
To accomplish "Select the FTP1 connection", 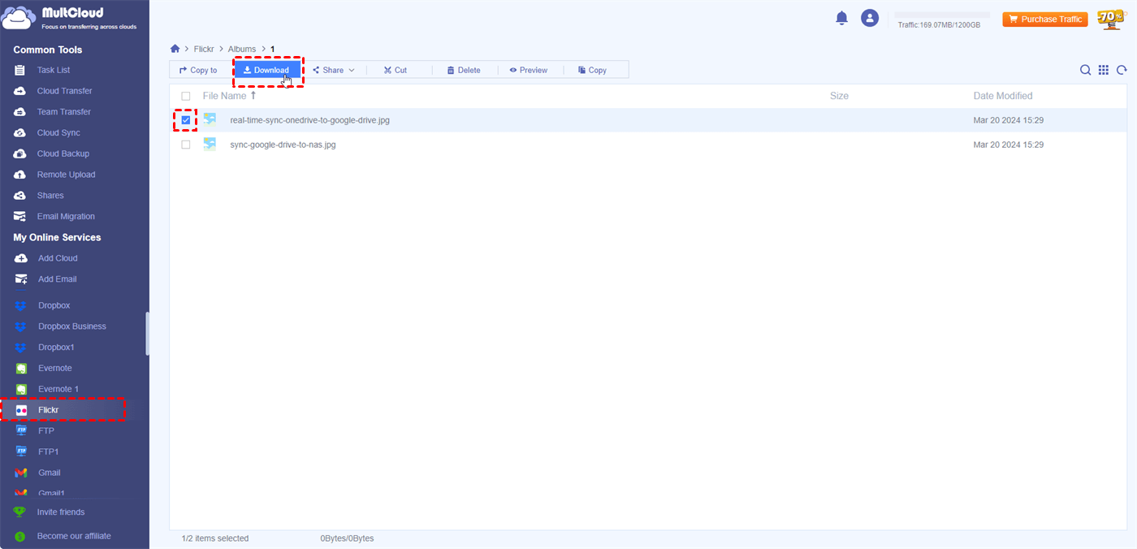I will coord(48,452).
